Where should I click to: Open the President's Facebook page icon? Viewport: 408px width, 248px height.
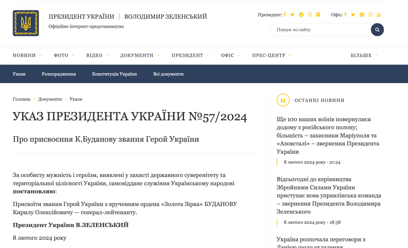[x=285, y=15]
